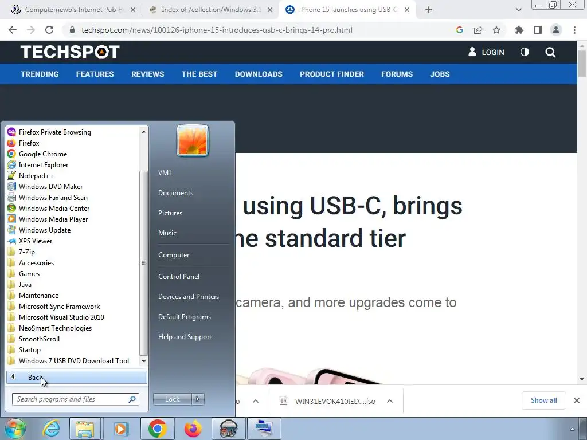The image size is (587, 440).
Task: Launch XPS Viewer
Action: [x=35, y=241]
